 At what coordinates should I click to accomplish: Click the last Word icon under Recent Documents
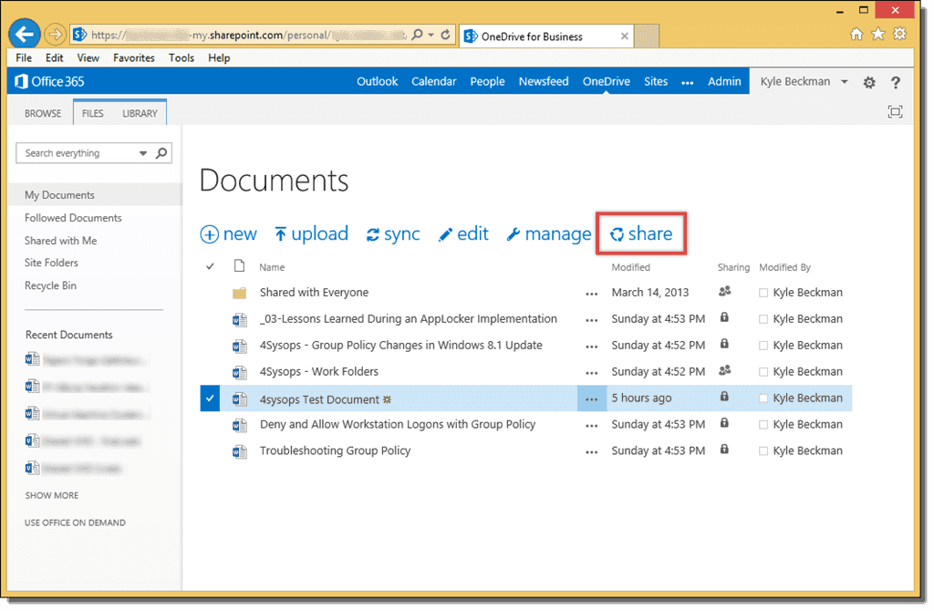coord(32,468)
